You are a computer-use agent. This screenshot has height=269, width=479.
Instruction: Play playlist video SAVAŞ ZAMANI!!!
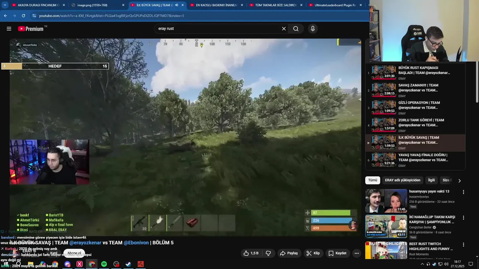click(415, 90)
